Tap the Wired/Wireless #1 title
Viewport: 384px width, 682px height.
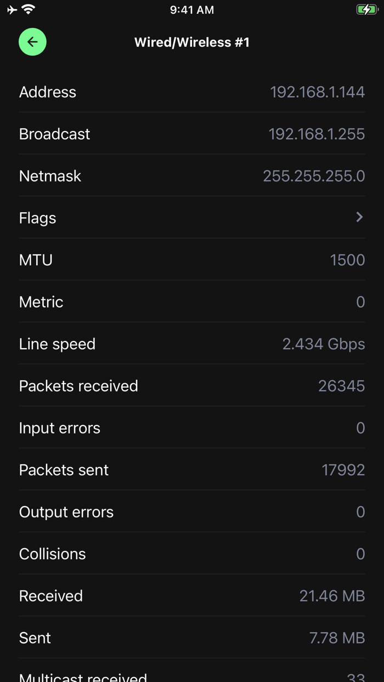[192, 42]
